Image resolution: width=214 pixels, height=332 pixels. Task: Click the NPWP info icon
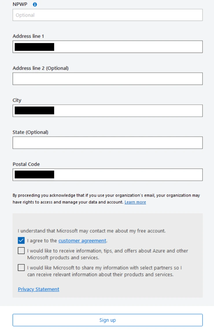[34, 4]
